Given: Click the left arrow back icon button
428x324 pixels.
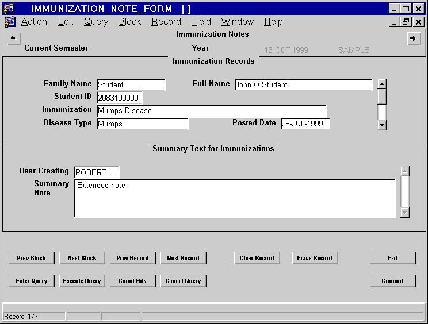Looking at the screenshot, I should (x=14, y=38).
